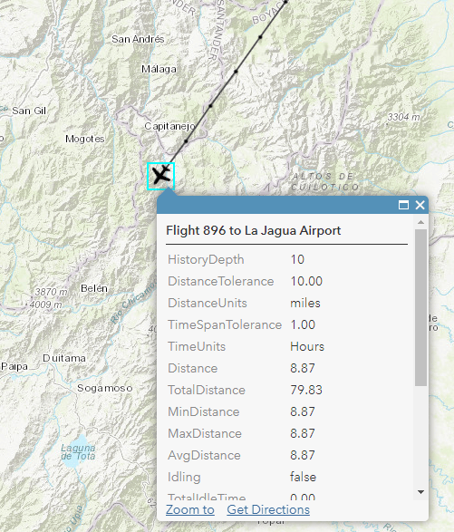Click the Sogamoso city label
Viewport: 454px width, 532px height.
coord(105,388)
